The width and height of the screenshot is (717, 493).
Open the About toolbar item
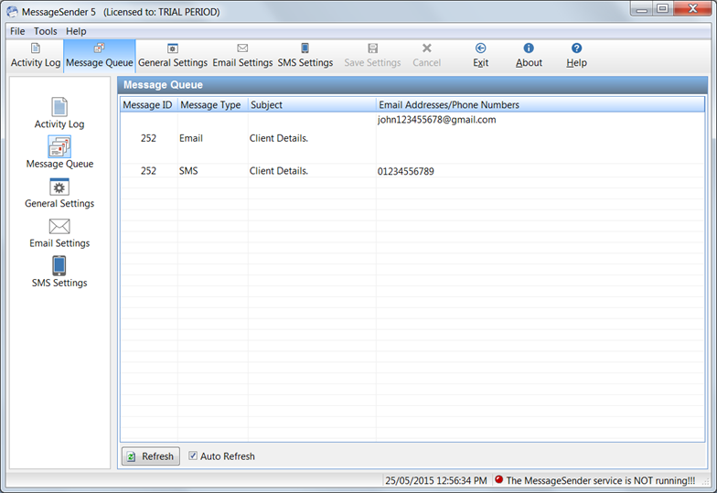(x=529, y=56)
